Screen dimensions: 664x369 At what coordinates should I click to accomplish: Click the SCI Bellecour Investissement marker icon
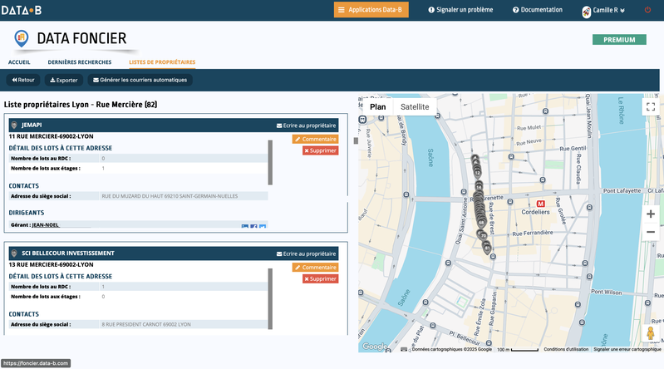tap(14, 253)
